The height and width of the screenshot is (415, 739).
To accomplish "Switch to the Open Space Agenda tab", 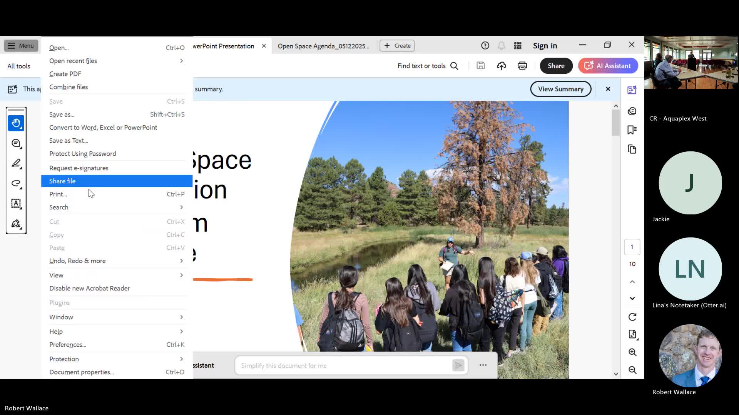I will pyautogui.click(x=323, y=46).
